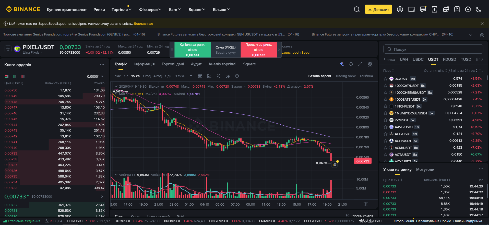Open the order book precision 0.00001 dropdown
The height and width of the screenshot is (225, 489).
pyautogui.click(x=95, y=76)
